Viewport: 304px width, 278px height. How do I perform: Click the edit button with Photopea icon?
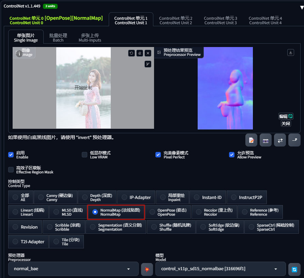pyautogui.click(x=286, y=116)
